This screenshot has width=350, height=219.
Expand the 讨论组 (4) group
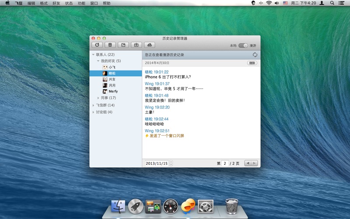[93, 112]
